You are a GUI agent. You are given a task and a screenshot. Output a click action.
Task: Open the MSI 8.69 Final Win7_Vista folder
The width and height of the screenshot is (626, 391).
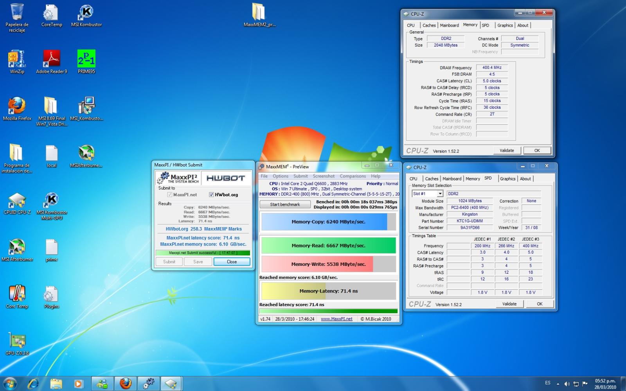(x=52, y=111)
